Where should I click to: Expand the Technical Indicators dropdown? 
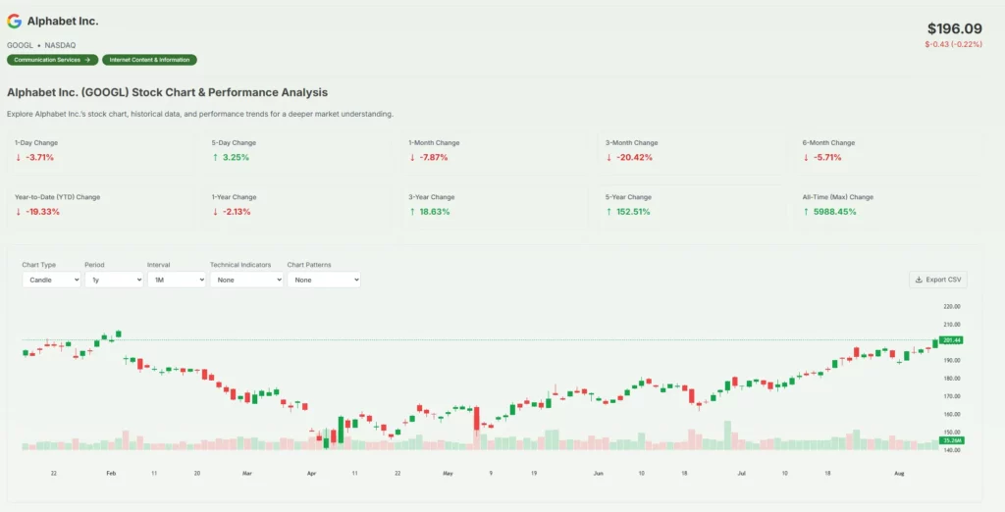[246, 280]
